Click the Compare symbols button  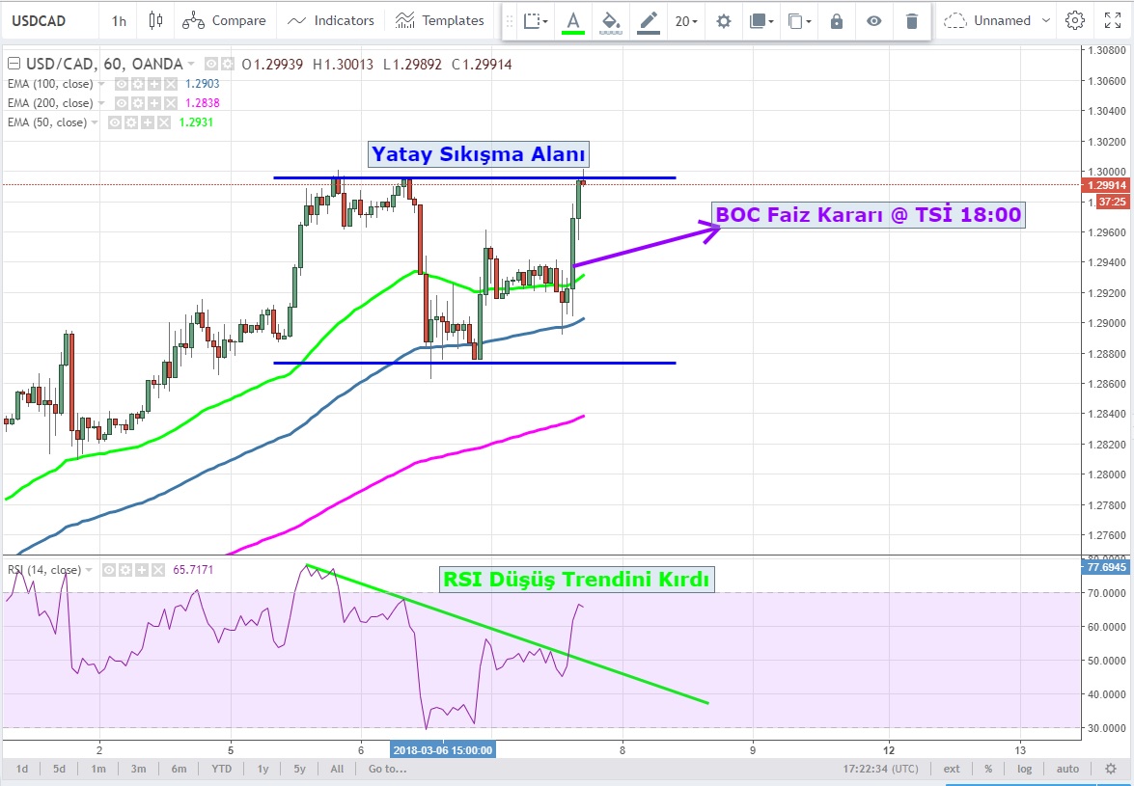224,20
